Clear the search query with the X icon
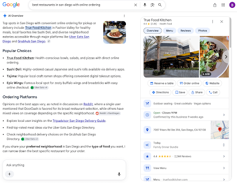This screenshot has width=237, height=183. tap(136, 5)
